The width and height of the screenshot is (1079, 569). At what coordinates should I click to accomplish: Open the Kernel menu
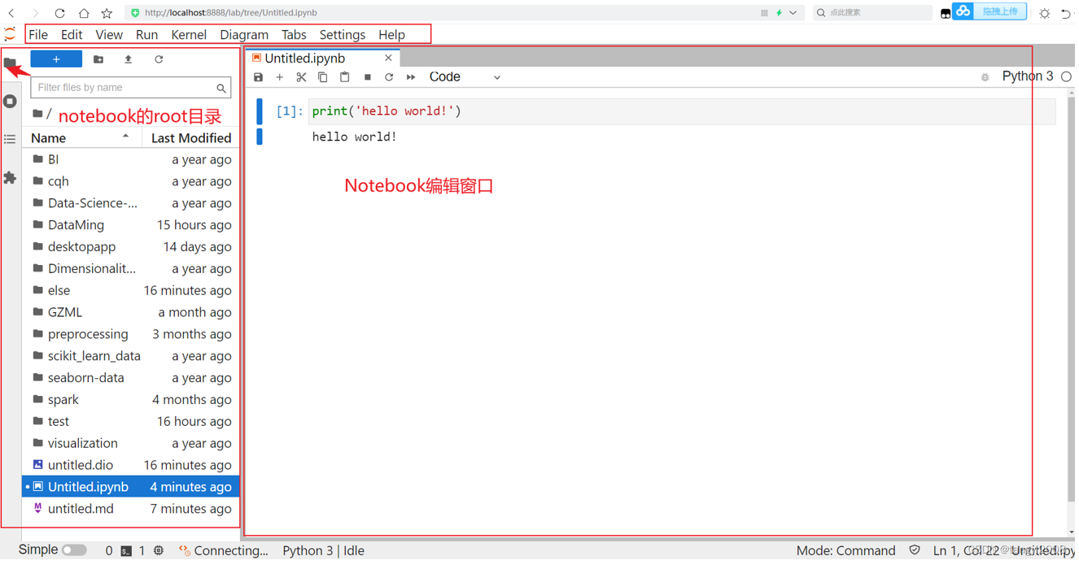(189, 35)
